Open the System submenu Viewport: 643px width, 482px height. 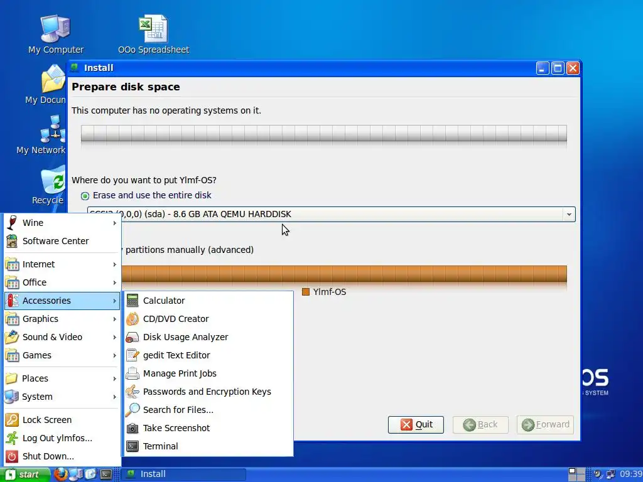(62, 397)
